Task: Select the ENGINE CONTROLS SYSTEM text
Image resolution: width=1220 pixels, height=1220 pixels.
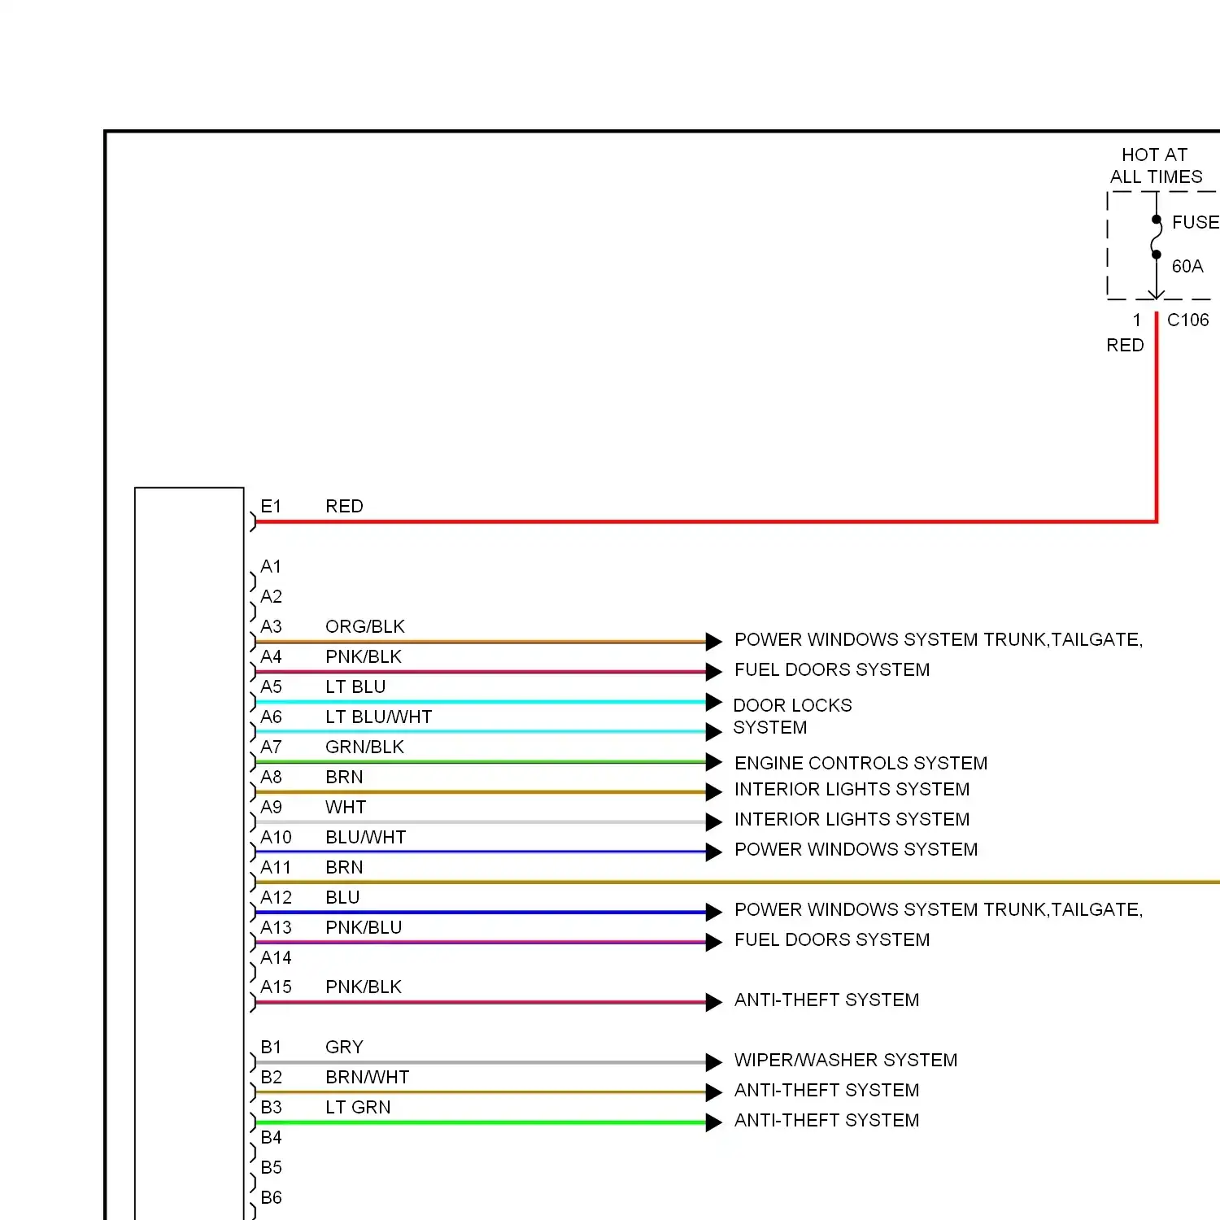Action: (861, 763)
